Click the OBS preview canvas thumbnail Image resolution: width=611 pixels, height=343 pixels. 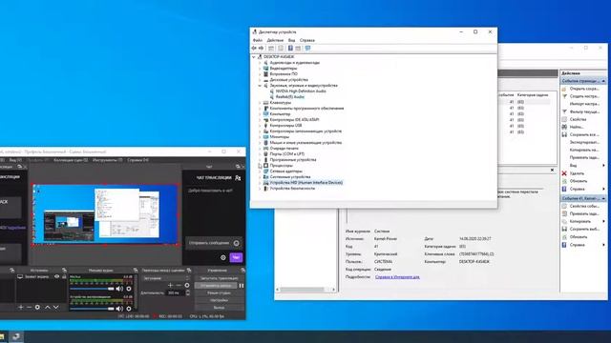click(105, 214)
